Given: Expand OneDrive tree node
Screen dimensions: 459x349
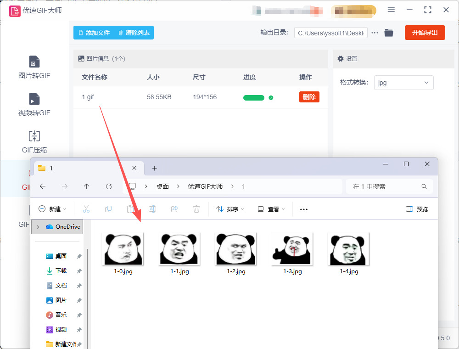Looking at the screenshot, I should coord(38,227).
